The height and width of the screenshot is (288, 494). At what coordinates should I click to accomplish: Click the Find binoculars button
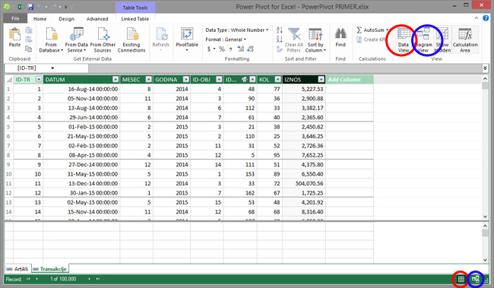[340, 38]
